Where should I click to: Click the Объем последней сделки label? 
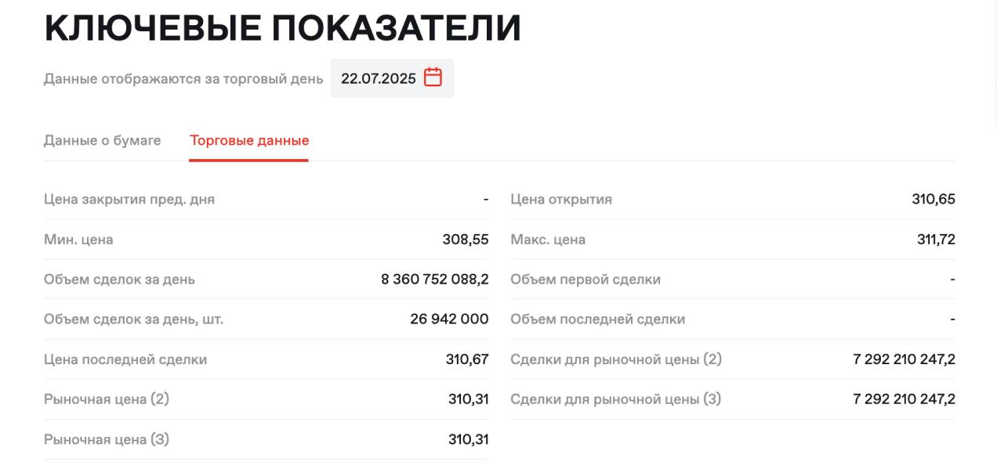click(x=598, y=320)
